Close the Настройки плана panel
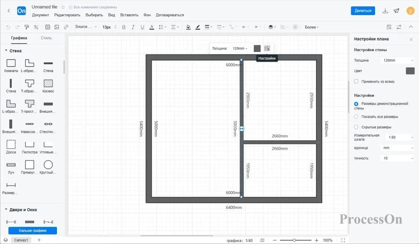The height and width of the screenshot is (244, 419). tap(411, 39)
